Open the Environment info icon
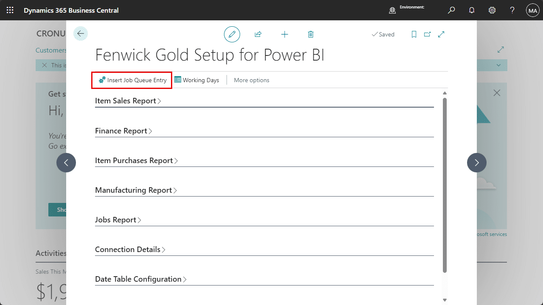The height and width of the screenshot is (305, 543). click(x=392, y=10)
